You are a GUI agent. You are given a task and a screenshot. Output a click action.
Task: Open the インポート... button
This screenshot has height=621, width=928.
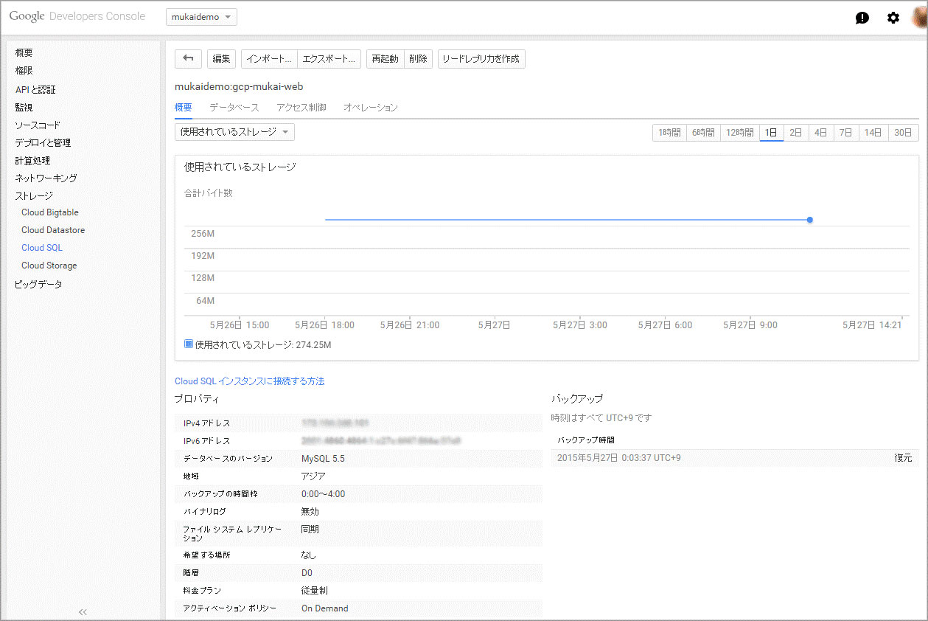tap(269, 59)
